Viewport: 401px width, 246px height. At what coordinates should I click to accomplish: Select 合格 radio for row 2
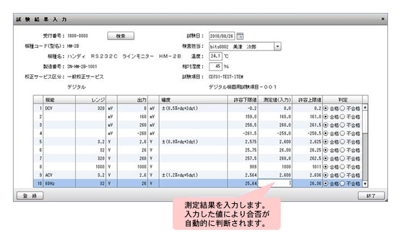coord(325,117)
